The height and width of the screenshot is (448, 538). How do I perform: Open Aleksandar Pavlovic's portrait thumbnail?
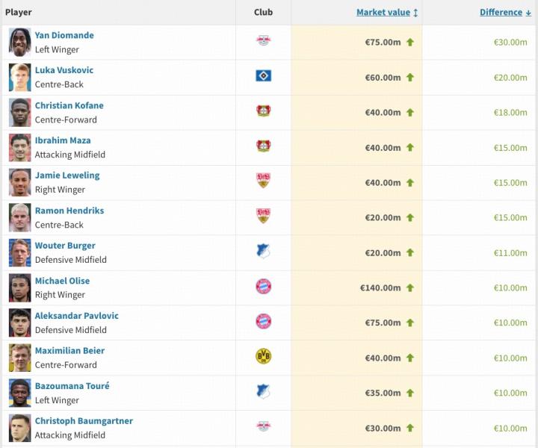[19, 323]
